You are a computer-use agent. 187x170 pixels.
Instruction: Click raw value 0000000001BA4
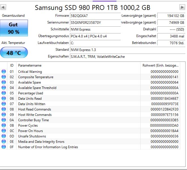click(x=164, y=131)
